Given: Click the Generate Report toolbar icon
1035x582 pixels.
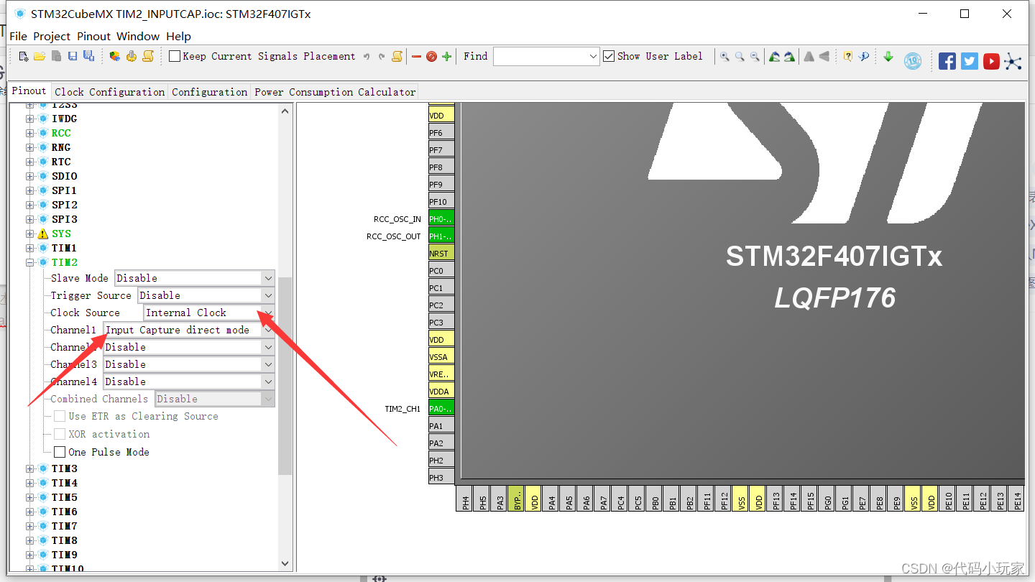Looking at the screenshot, I should tap(148, 56).
